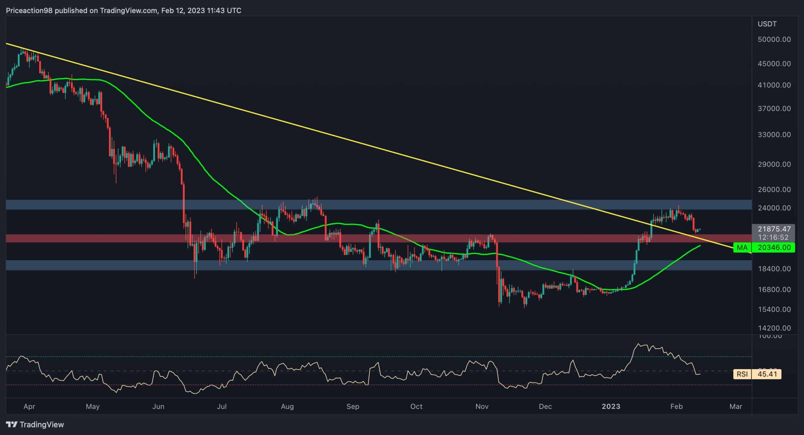Select the 2023 label on time axis
This screenshot has width=804, height=435.
coord(611,406)
